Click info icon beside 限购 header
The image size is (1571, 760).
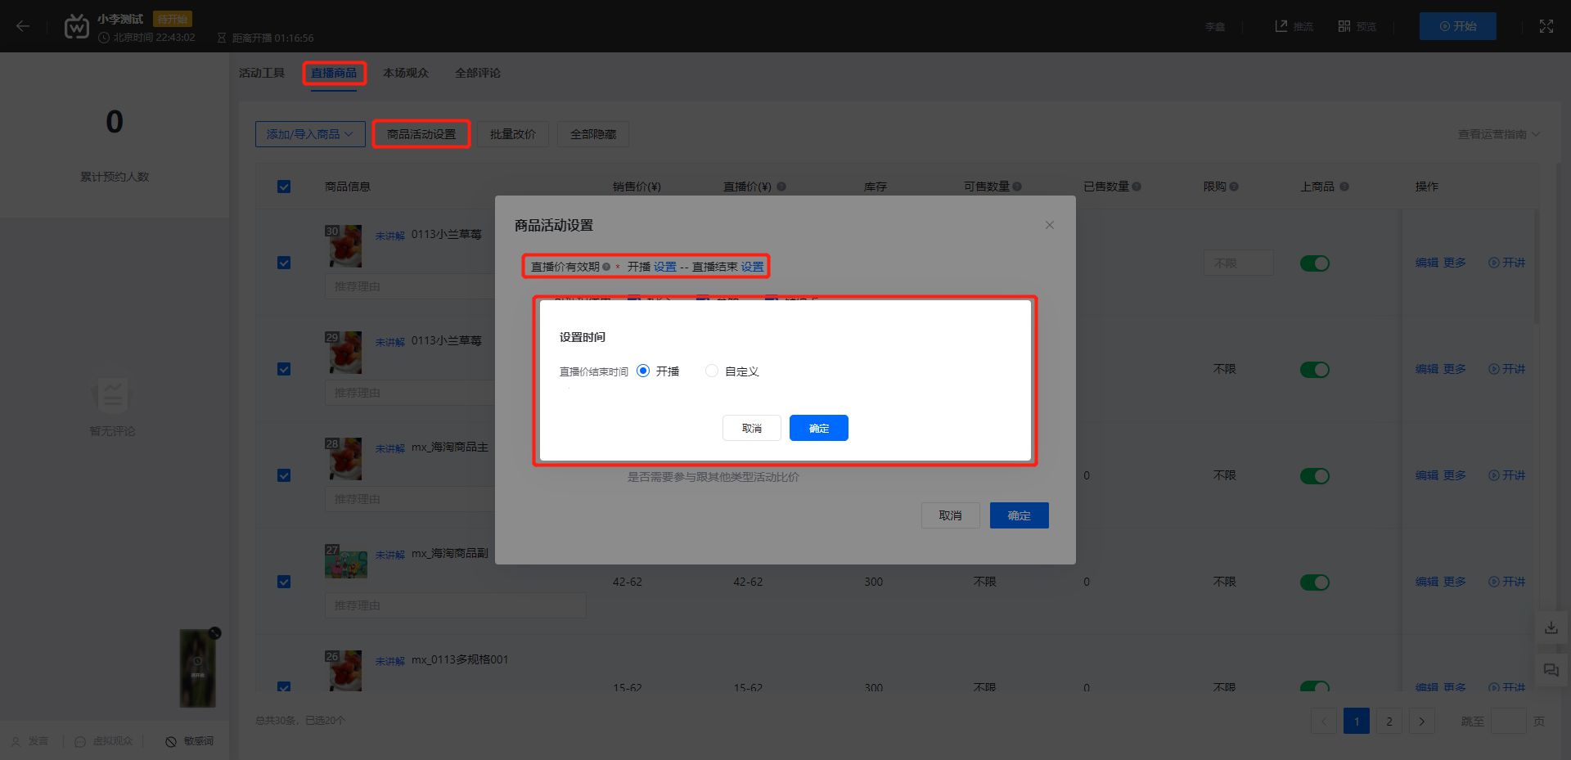point(1234,187)
